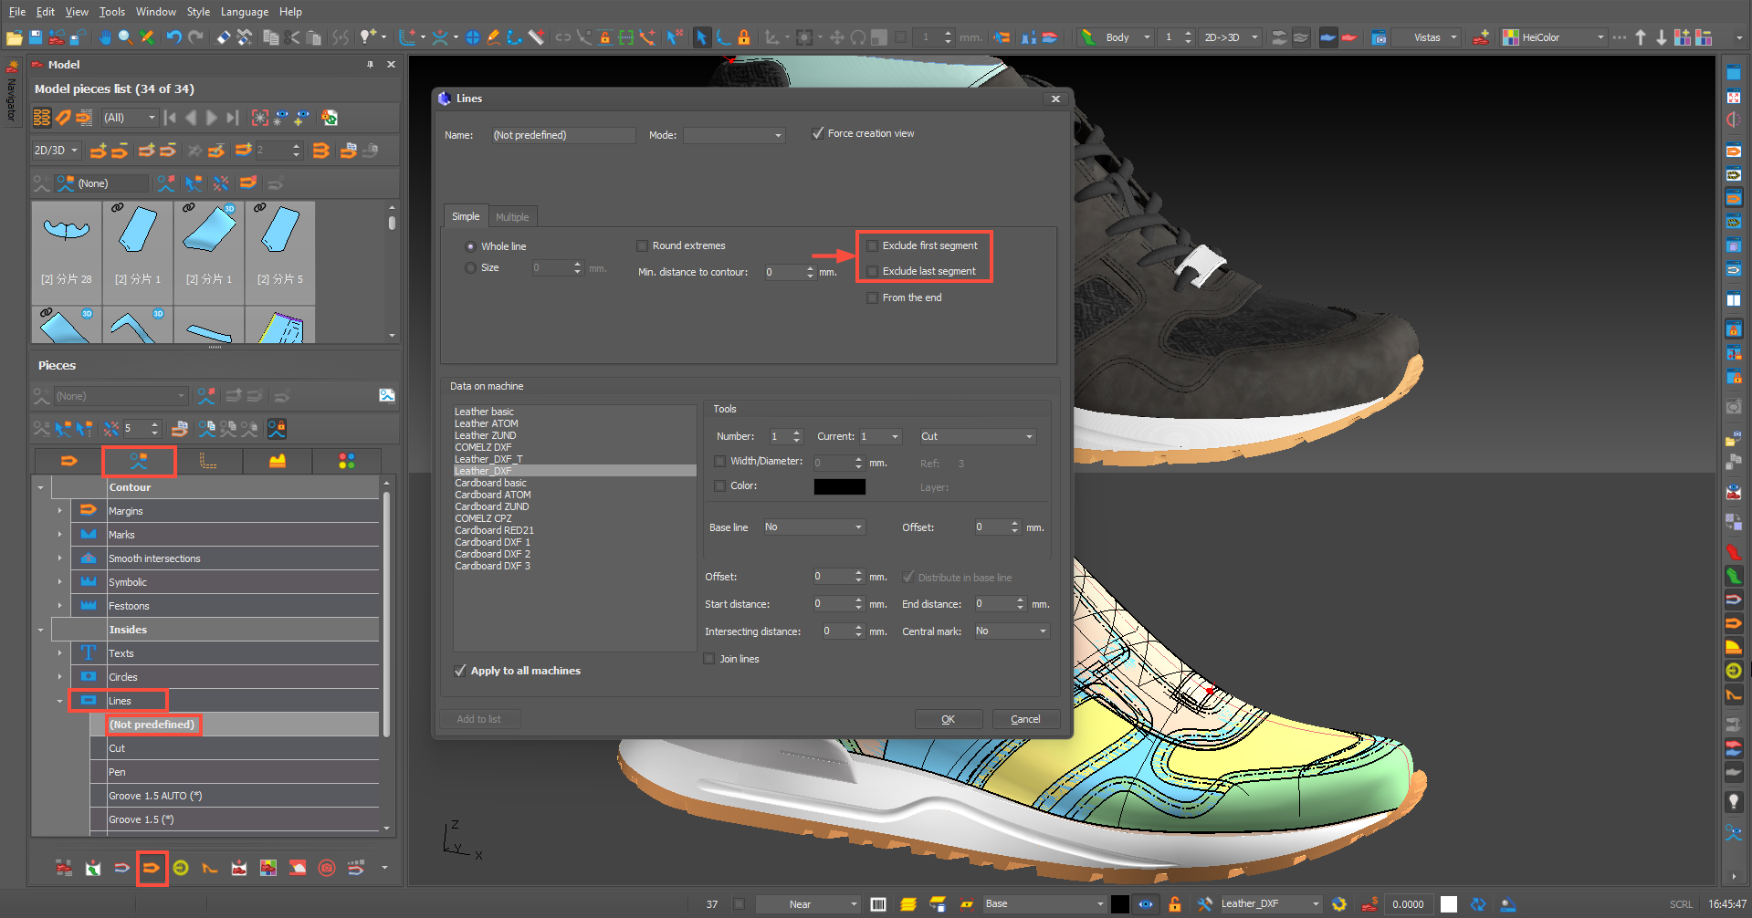The height and width of the screenshot is (918, 1752).
Task: Click the Zoom magnifier tool
Action: pos(125,37)
